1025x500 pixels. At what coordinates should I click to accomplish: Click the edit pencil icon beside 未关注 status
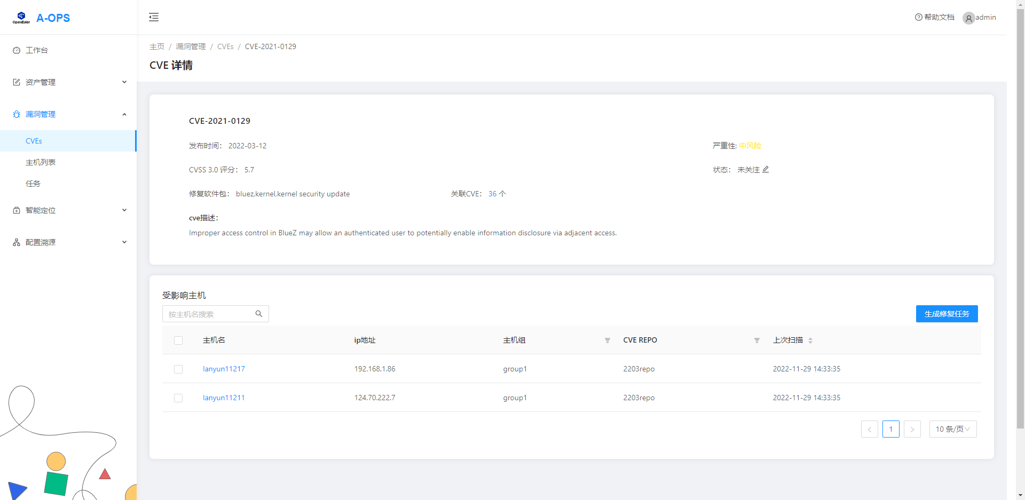pos(766,169)
